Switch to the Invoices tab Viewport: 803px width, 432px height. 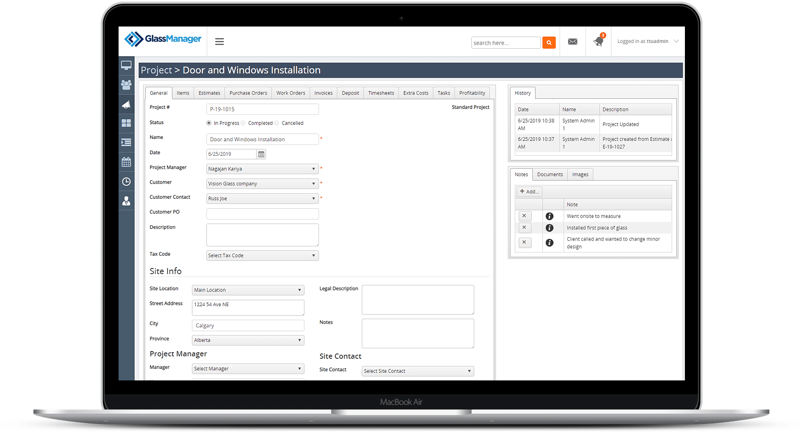point(323,93)
